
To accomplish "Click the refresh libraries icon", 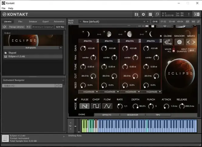I will pyautogui.click(x=5, y=27).
